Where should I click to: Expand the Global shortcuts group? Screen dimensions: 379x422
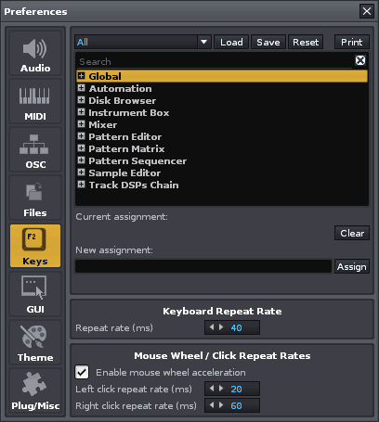pyautogui.click(x=82, y=76)
